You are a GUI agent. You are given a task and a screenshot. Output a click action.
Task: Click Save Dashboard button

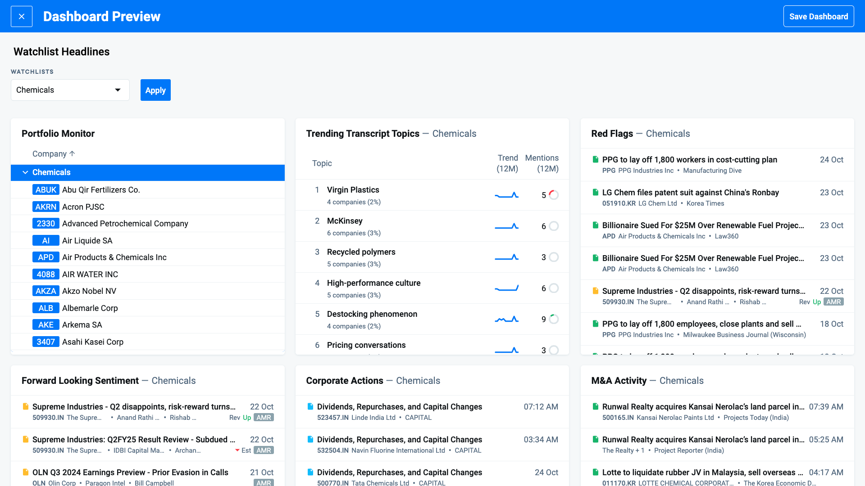coord(819,17)
